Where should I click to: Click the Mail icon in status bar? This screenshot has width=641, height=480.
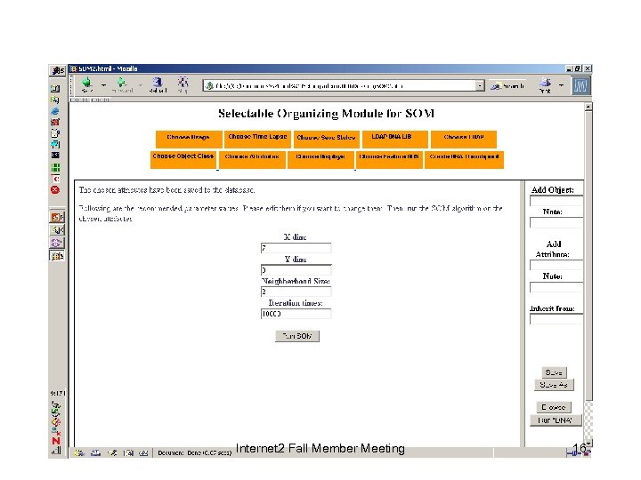95,452
